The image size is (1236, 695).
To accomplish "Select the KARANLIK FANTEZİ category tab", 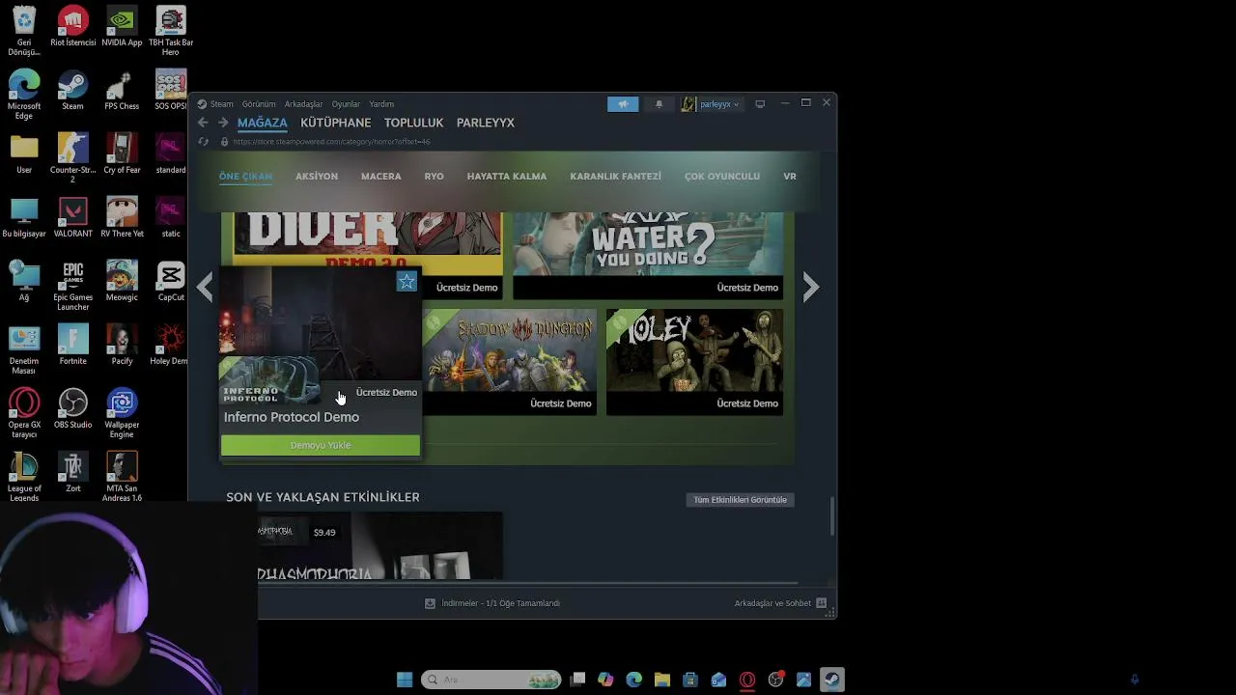I will point(616,177).
